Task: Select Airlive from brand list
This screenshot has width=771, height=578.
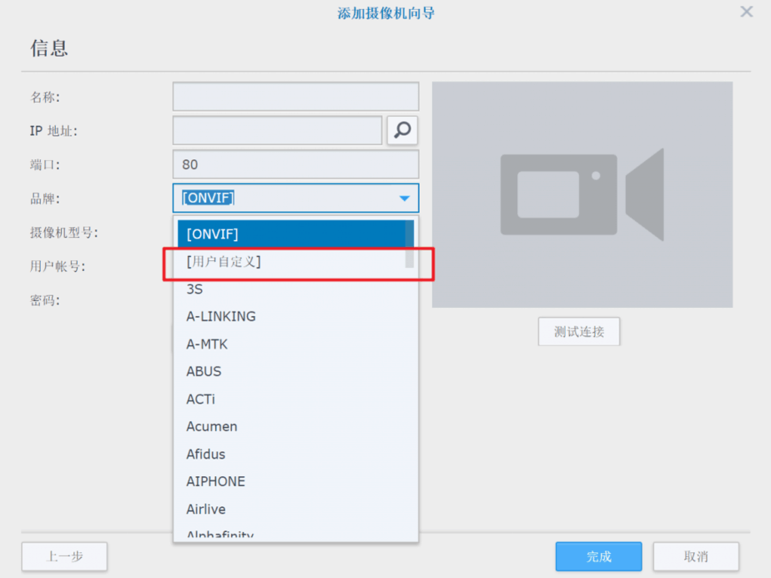Action: pos(294,510)
